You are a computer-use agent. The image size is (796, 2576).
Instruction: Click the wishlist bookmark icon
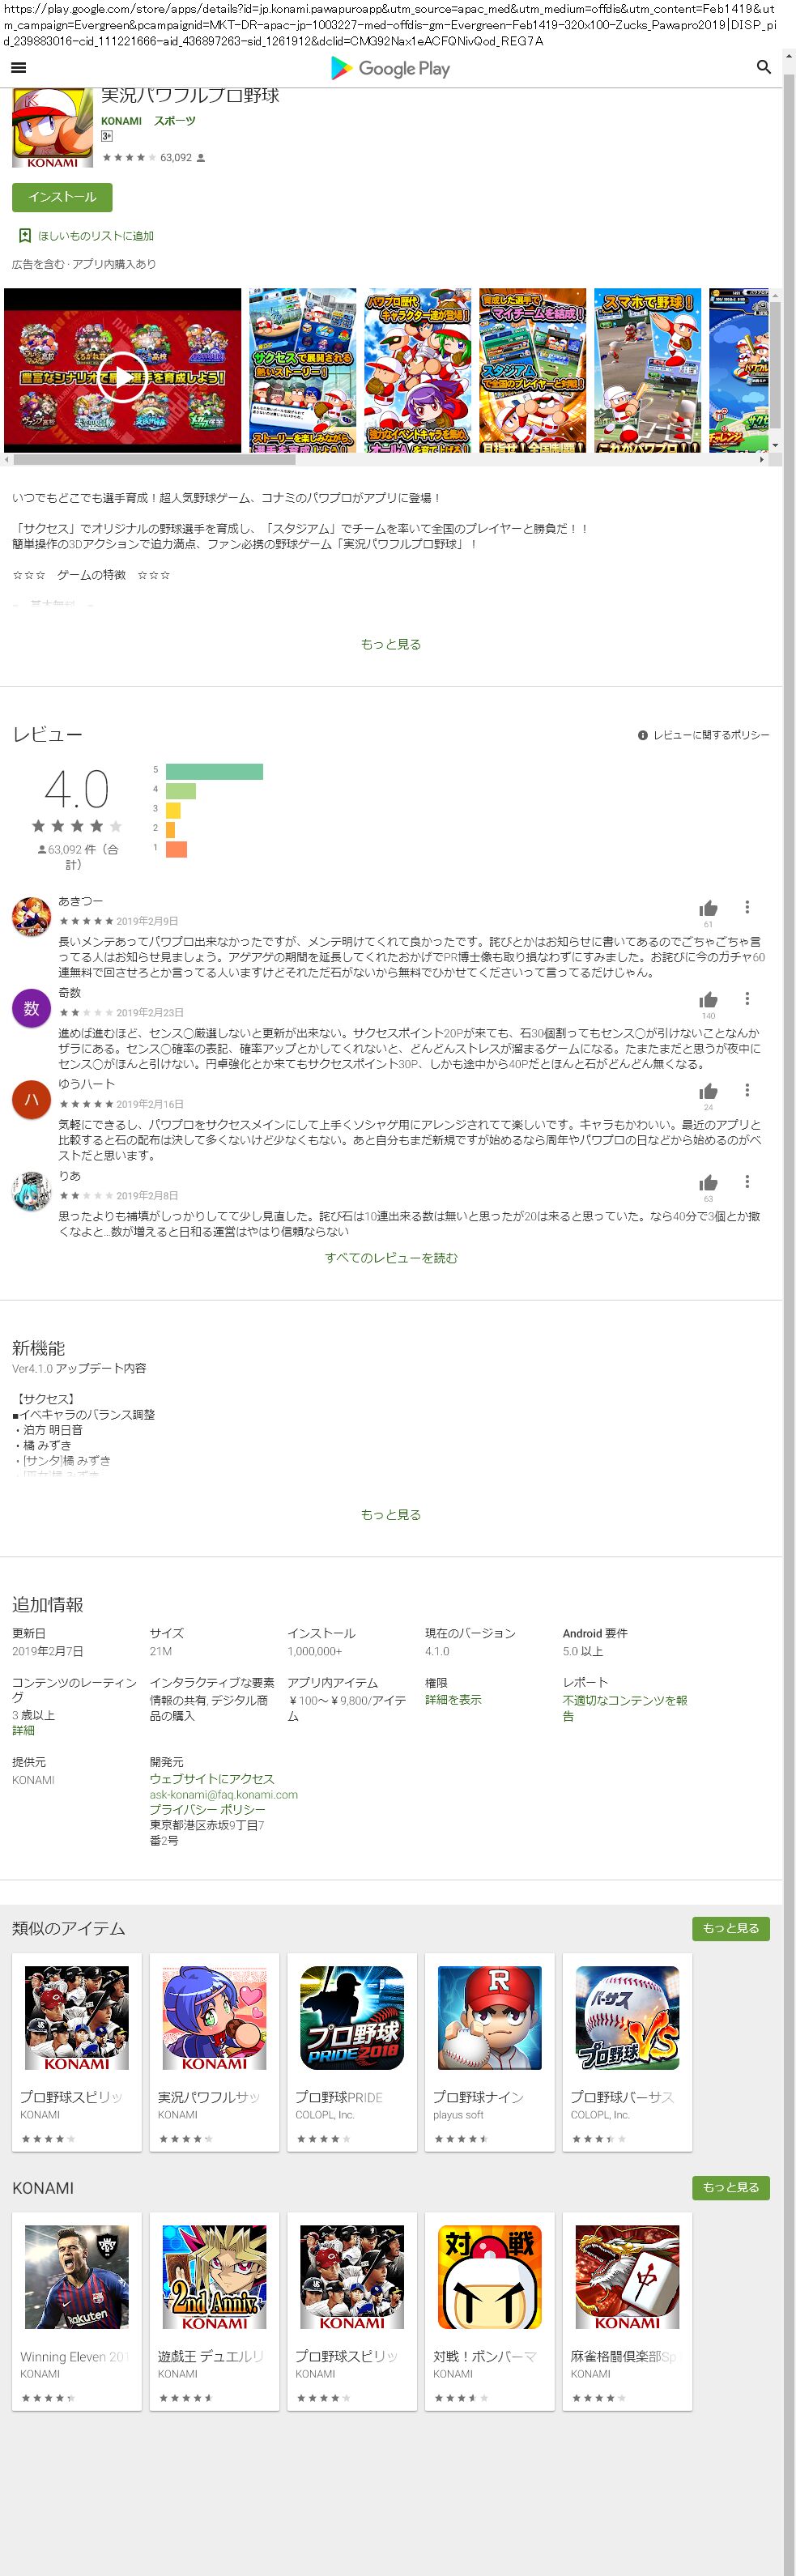25,236
